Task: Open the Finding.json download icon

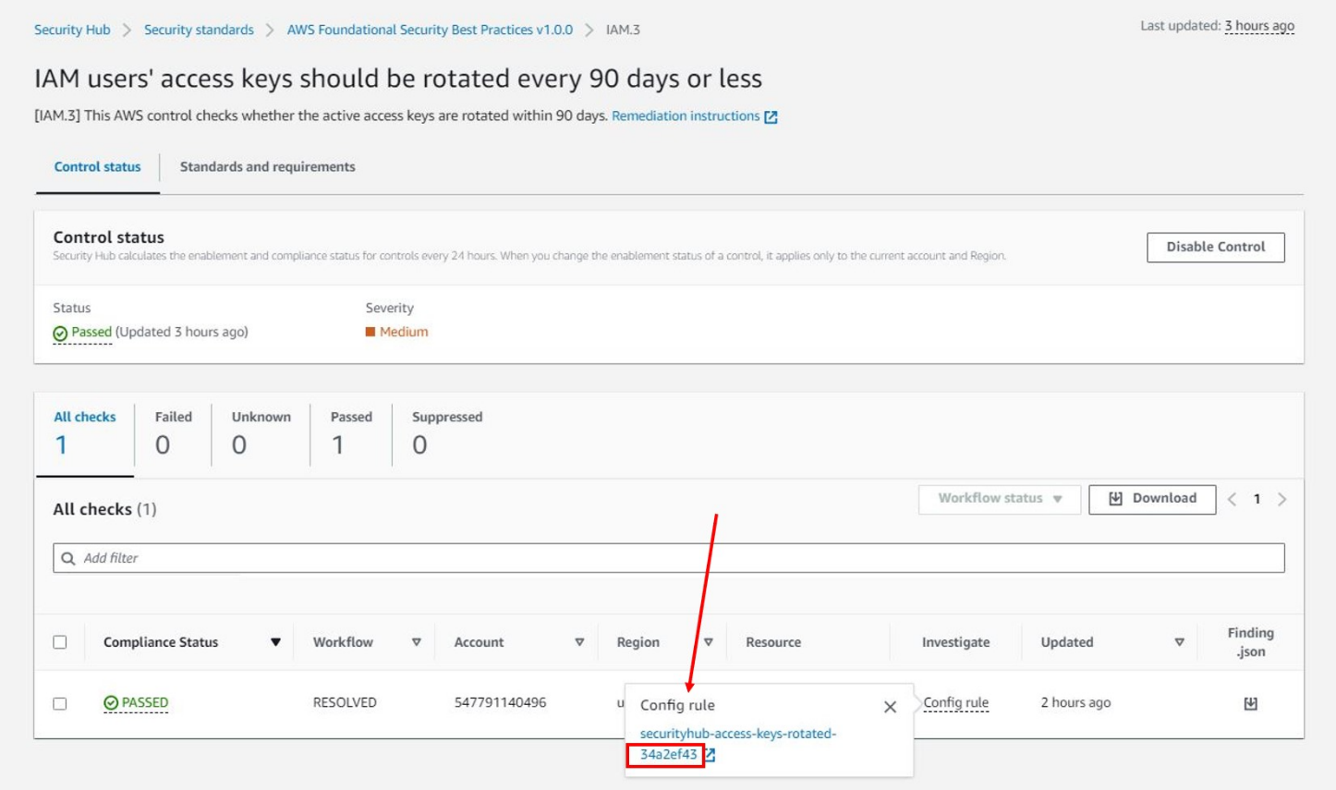Action: click(x=1250, y=702)
